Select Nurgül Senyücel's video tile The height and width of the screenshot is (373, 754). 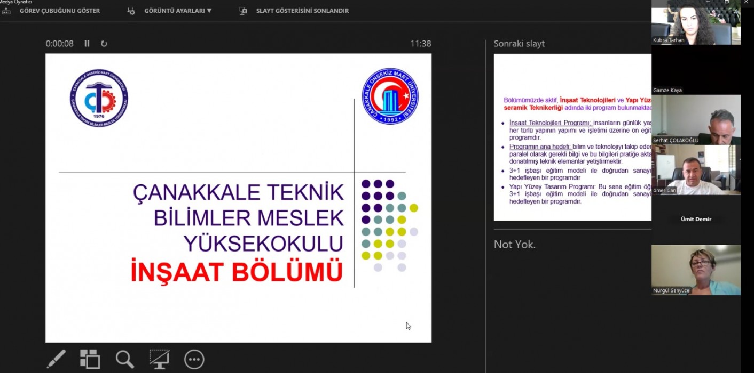tap(696, 270)
